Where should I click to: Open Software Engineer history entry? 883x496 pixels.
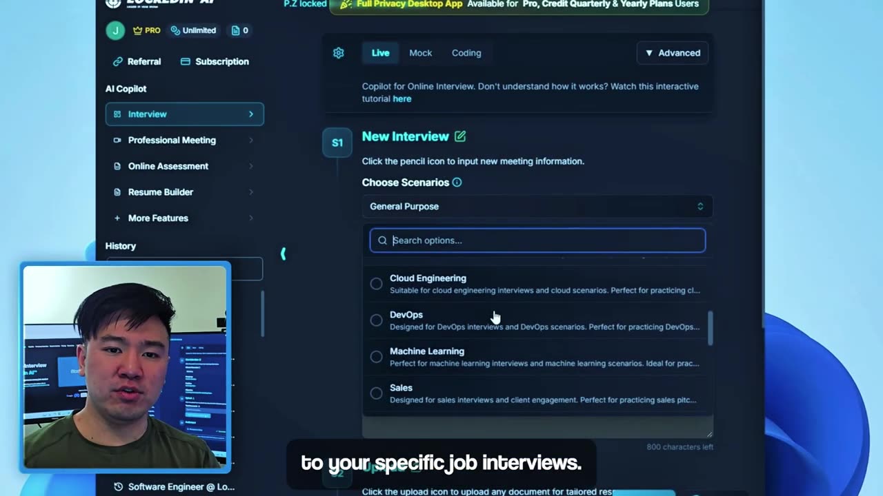click(x=174, y=487)
